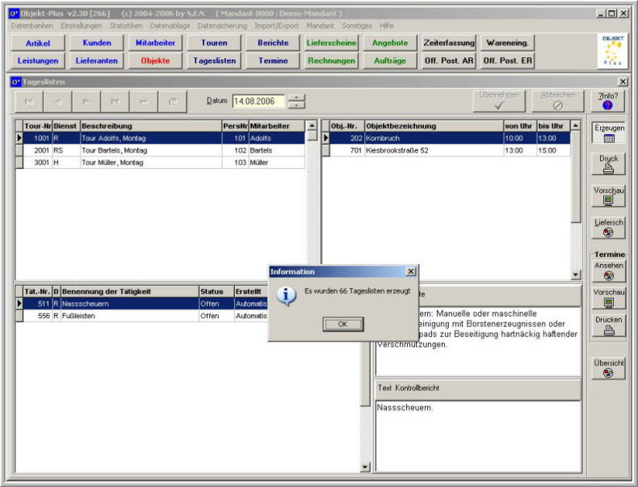Open the Objekte module

pos(155,61)
